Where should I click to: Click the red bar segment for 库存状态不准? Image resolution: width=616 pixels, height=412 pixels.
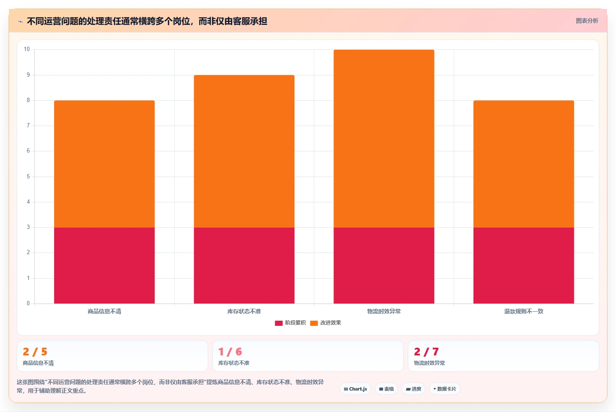coord(244,265)
